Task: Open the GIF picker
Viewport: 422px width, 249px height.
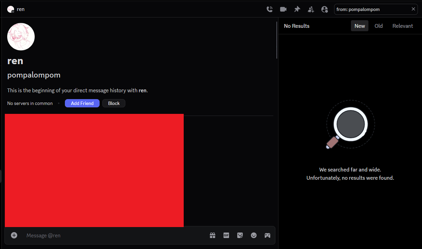Action: 226,235
